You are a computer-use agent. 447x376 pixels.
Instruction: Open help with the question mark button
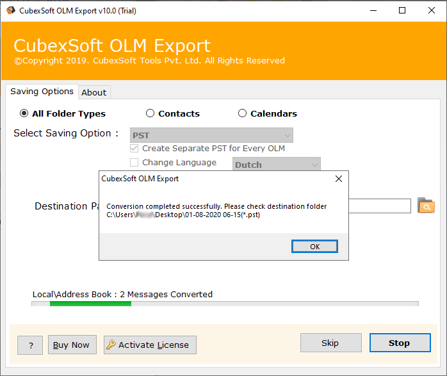pyautogui.click(x=30, y=345)
